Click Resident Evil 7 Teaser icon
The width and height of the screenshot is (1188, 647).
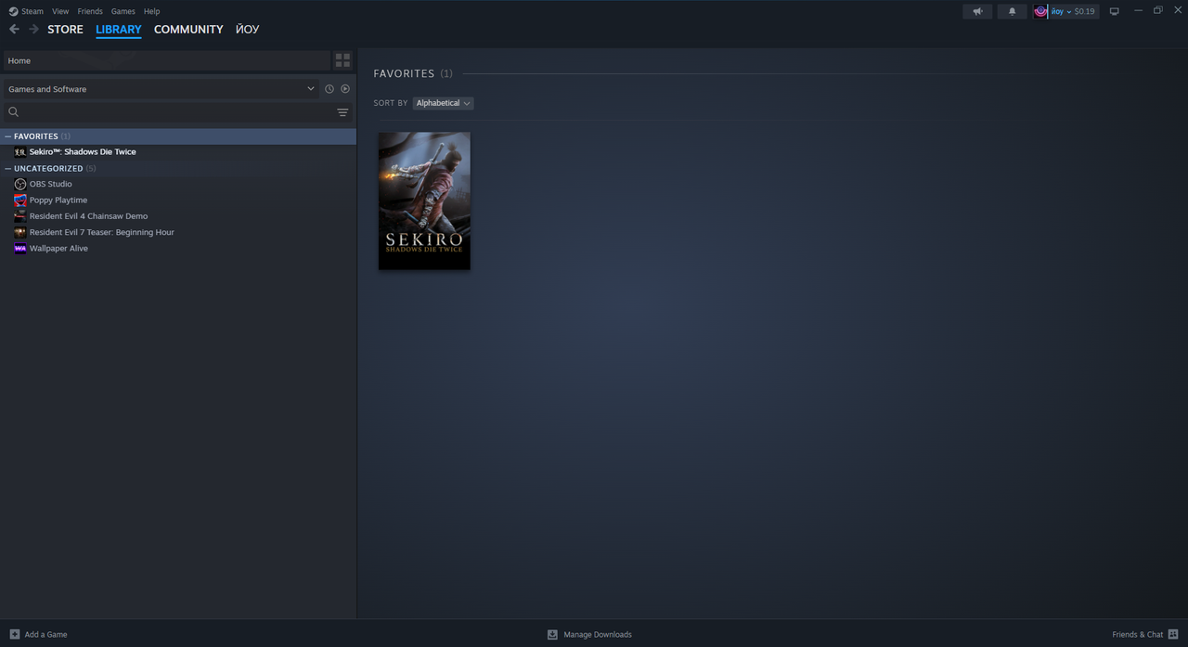tap(20, 232)
